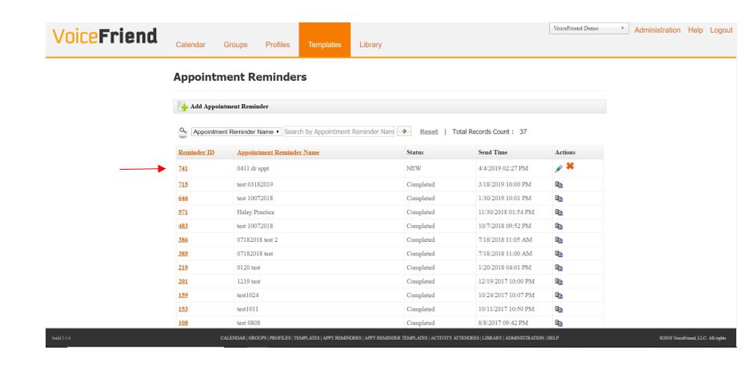Click the copy icon in reminder 385 row

click(559, 254)
